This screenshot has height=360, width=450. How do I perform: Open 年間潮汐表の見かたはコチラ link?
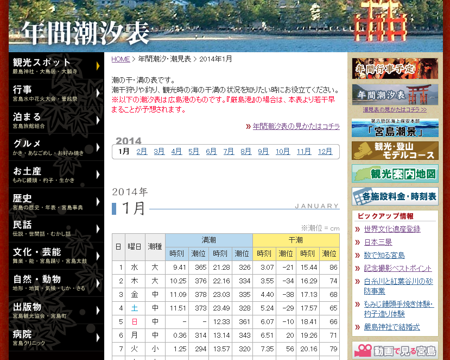pyautogui.click(x=296, y=126)
